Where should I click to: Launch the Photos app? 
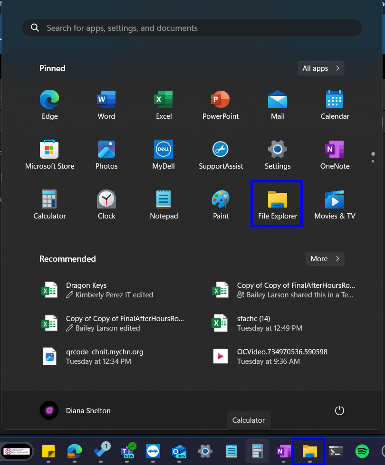106,154
